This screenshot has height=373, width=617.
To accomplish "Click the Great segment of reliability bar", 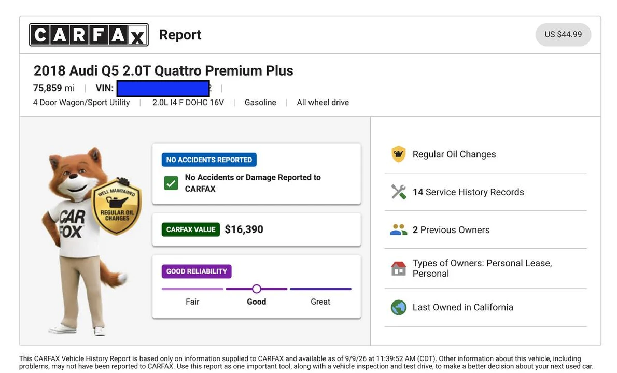I will 320,289.
